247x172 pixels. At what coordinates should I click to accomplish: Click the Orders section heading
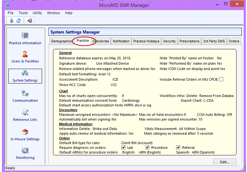(x=64, y=138)
